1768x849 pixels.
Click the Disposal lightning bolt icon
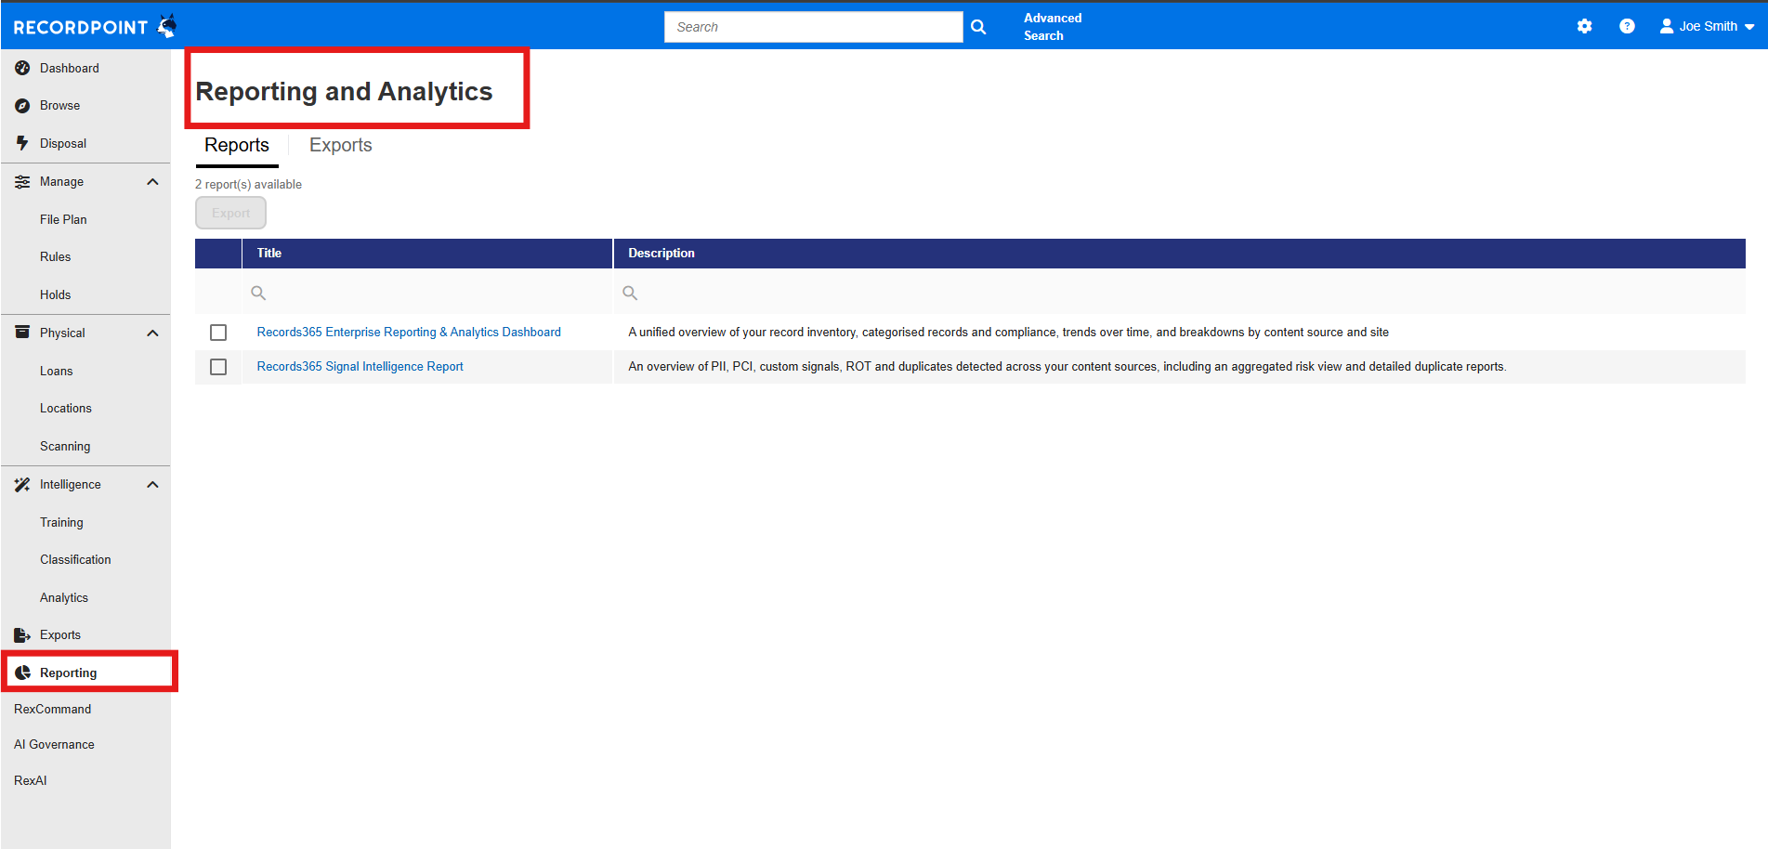coord(22,143)
